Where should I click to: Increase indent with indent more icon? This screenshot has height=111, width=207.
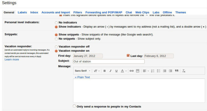click(x=170, y=71)
